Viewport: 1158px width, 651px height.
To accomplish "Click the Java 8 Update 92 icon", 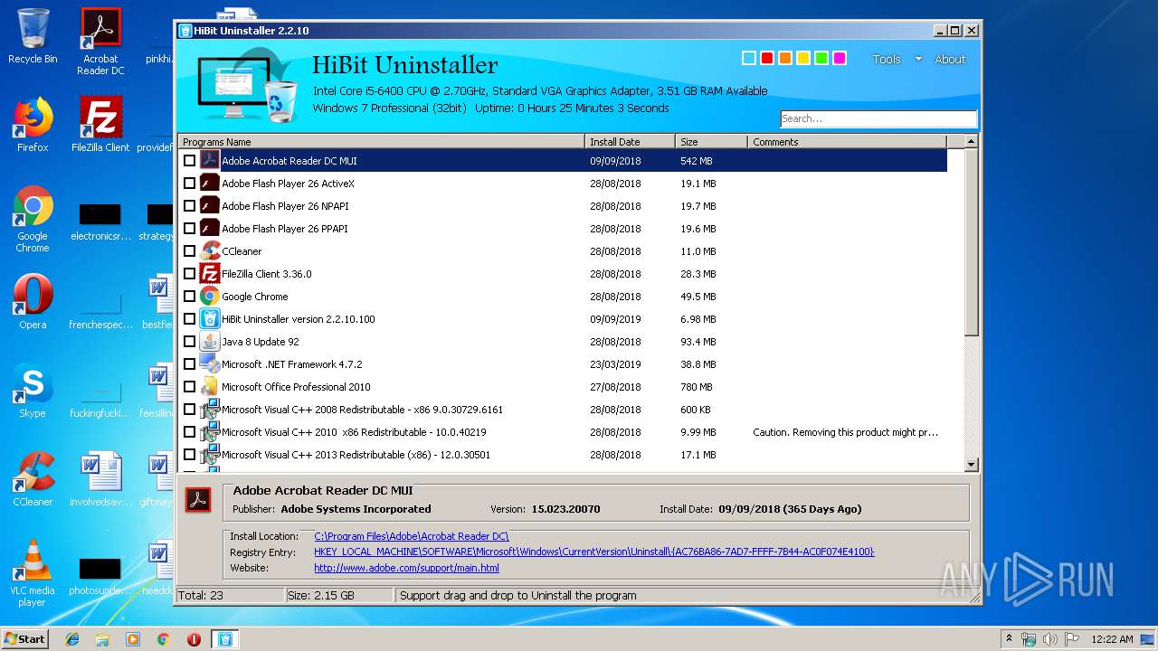I will pos(210,341).
